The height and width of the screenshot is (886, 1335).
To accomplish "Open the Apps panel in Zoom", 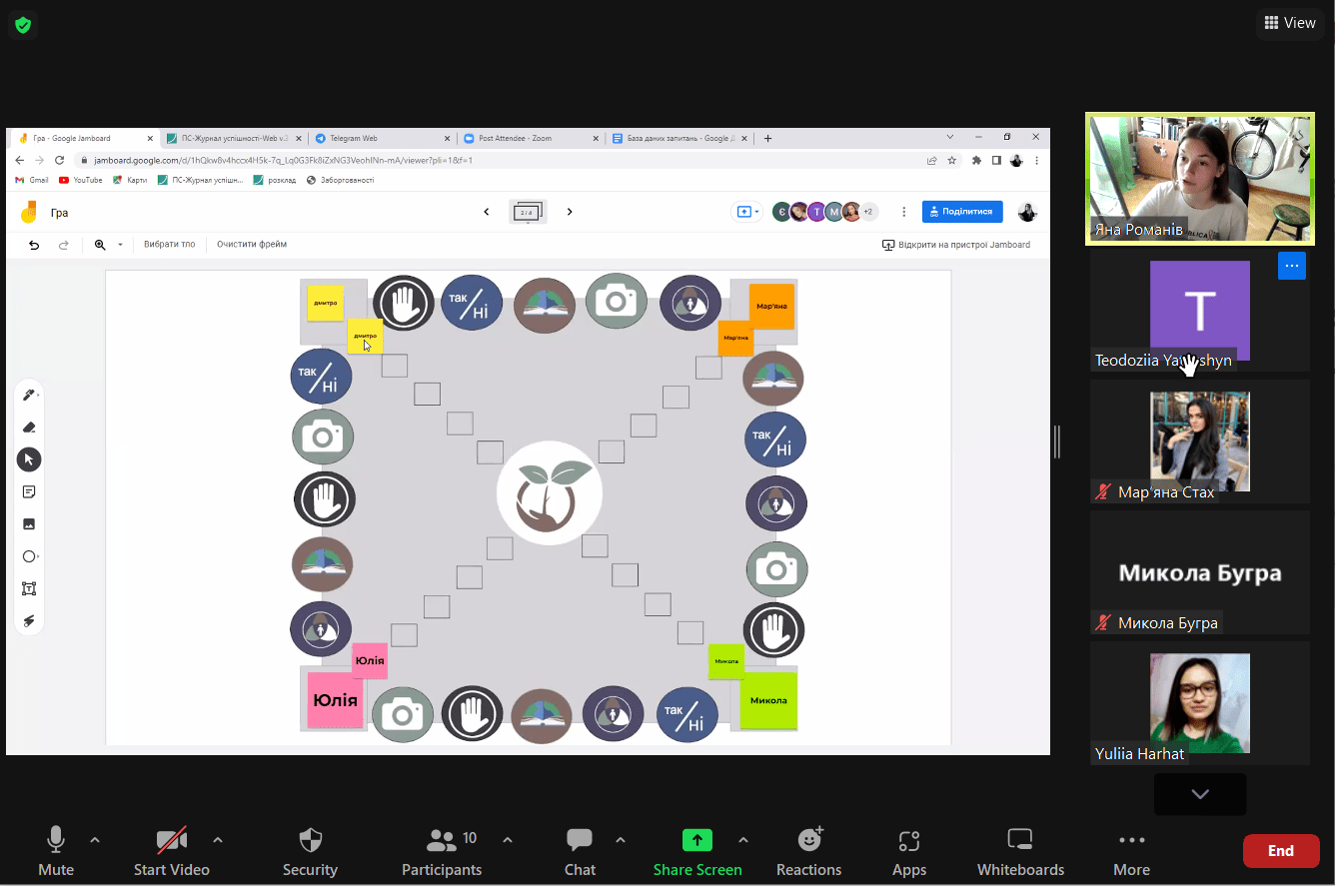I will click(x=908, y=840).
